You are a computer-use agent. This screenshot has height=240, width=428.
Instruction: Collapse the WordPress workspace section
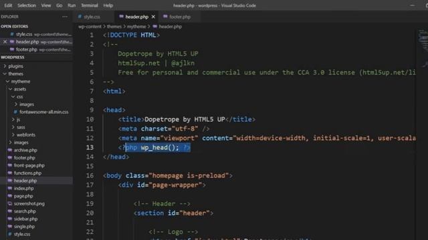pyautogui.click(x=13, y=57)
